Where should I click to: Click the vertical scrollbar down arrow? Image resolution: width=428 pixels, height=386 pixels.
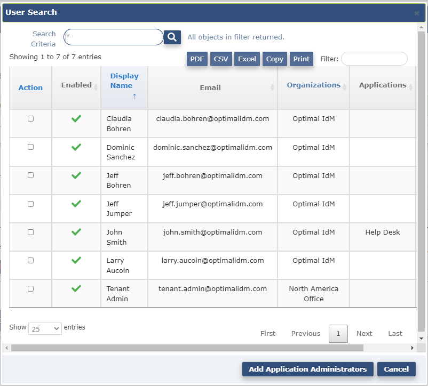pos(421,339)
